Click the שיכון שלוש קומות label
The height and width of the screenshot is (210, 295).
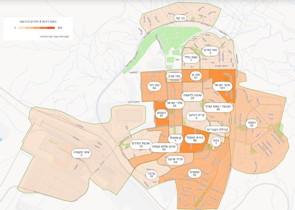tap(164, 147)
